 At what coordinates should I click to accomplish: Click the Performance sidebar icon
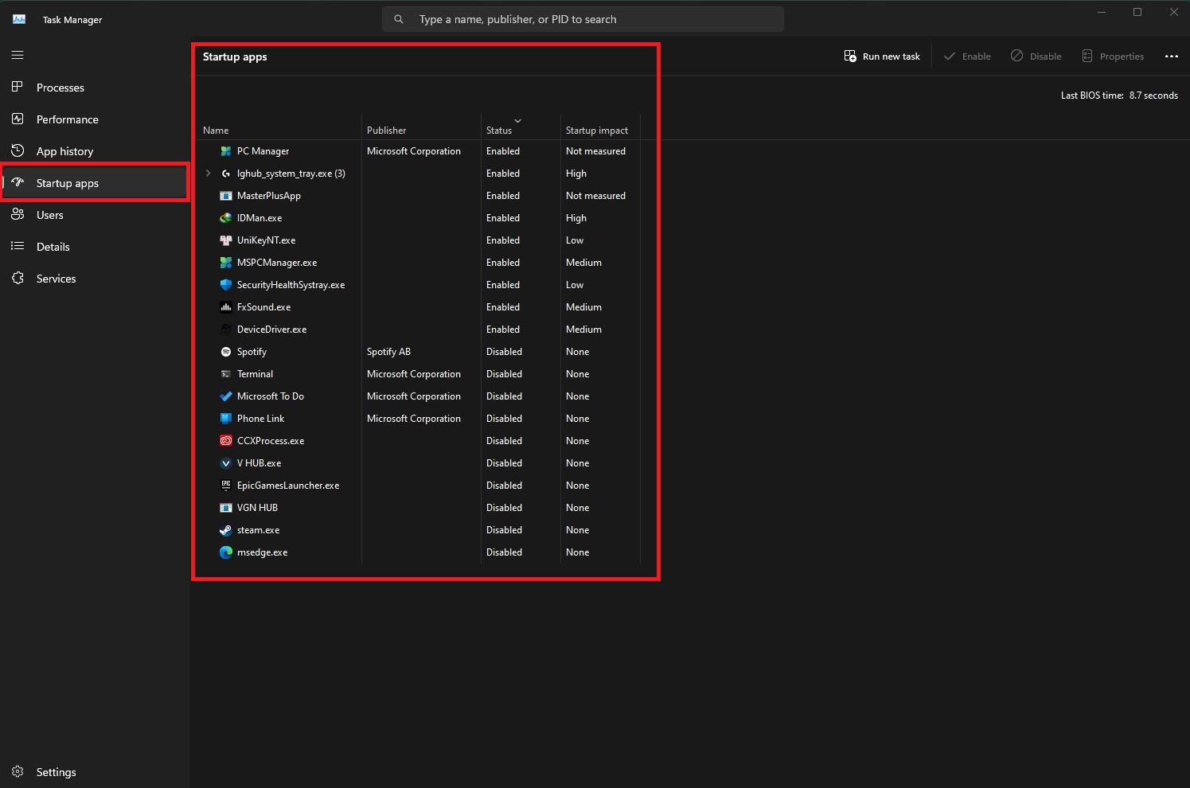(x=18, y=119)
